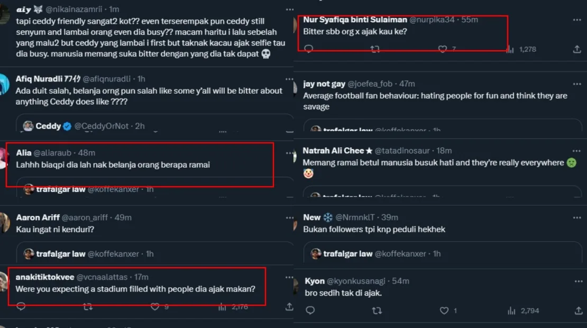Image resolution: width=587 pixels, height=328 pixels.
Task: Open New @NrmnklT profile name
Action: point(312,217)
